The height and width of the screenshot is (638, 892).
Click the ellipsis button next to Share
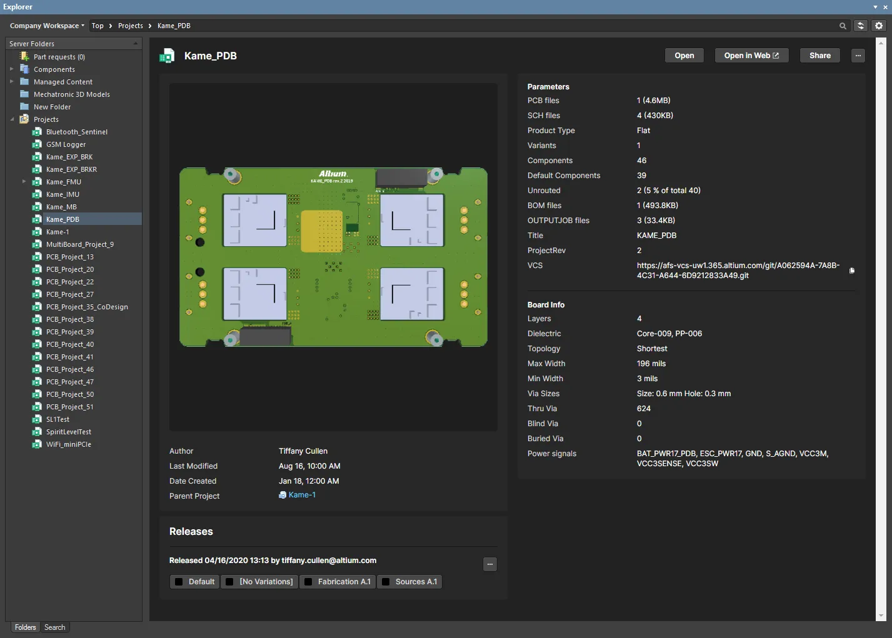pos(858,56)
